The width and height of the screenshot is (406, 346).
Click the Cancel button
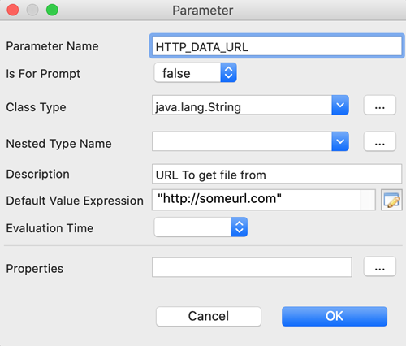209,316
